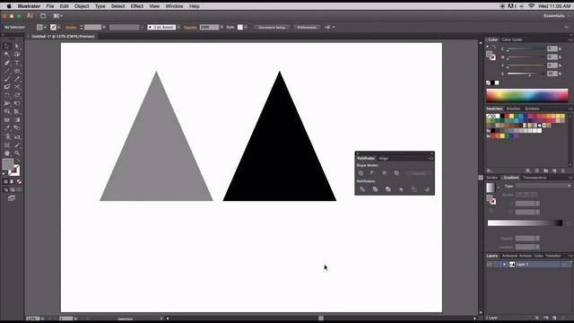Click the CMYK color spectrum bar
Image resolution: width=574 pixels, height=323 pixels.
click(x=527, y=96)
